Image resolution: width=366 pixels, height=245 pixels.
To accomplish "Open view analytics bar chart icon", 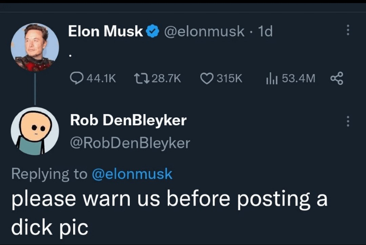I will tap(272, 78).
